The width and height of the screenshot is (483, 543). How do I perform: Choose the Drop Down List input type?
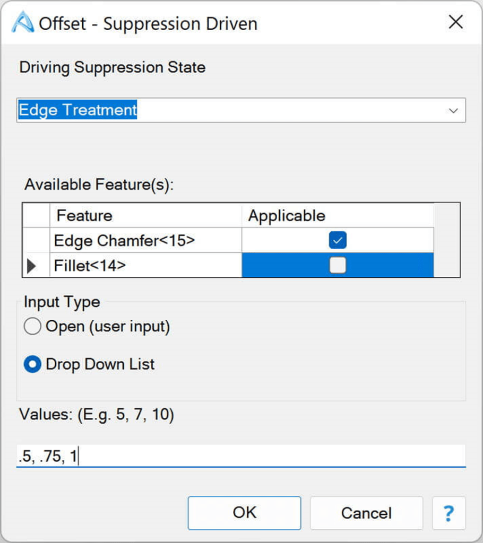[32, 364]
